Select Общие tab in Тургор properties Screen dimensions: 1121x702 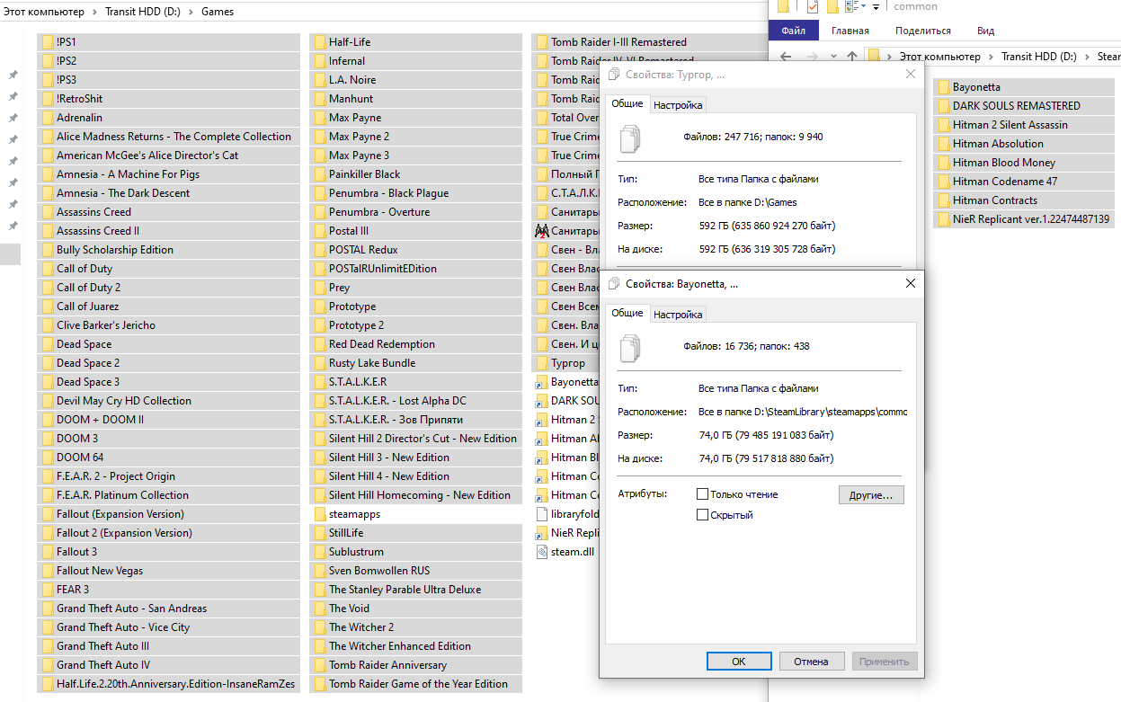627,104
